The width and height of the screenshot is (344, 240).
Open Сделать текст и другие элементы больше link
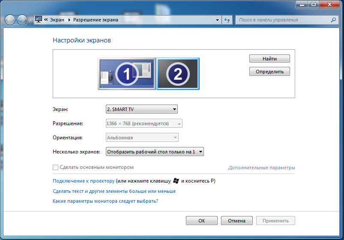114,191
